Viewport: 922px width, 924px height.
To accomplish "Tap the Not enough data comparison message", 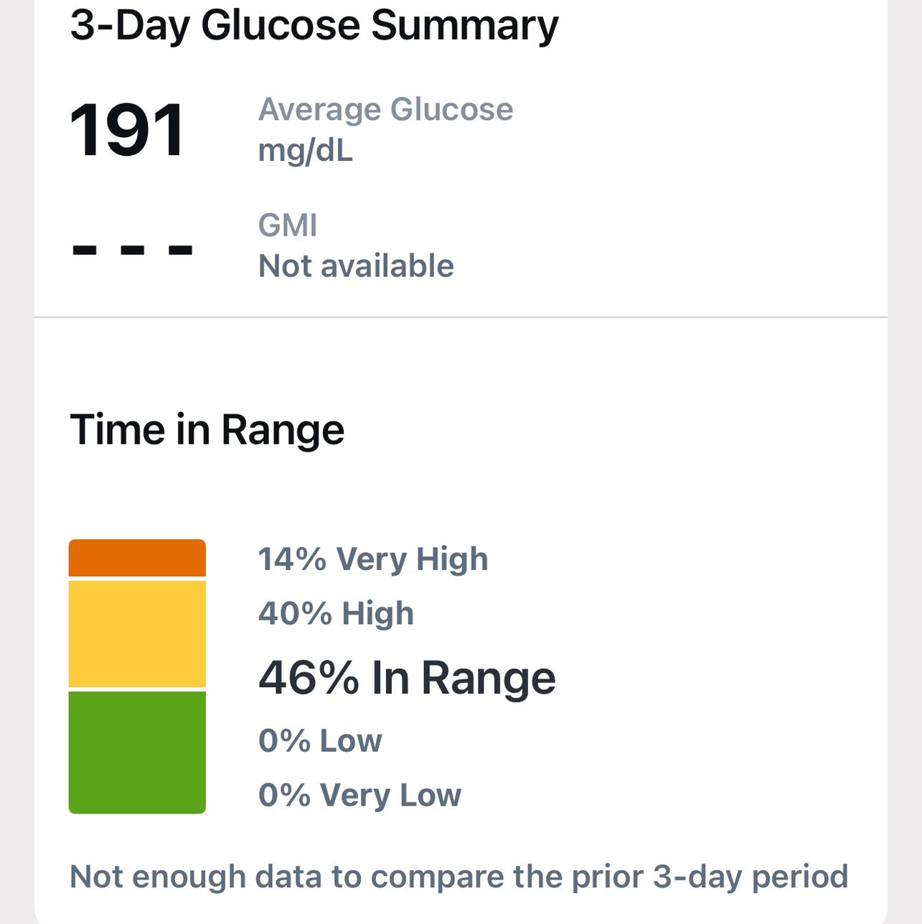I will point(458,877).
